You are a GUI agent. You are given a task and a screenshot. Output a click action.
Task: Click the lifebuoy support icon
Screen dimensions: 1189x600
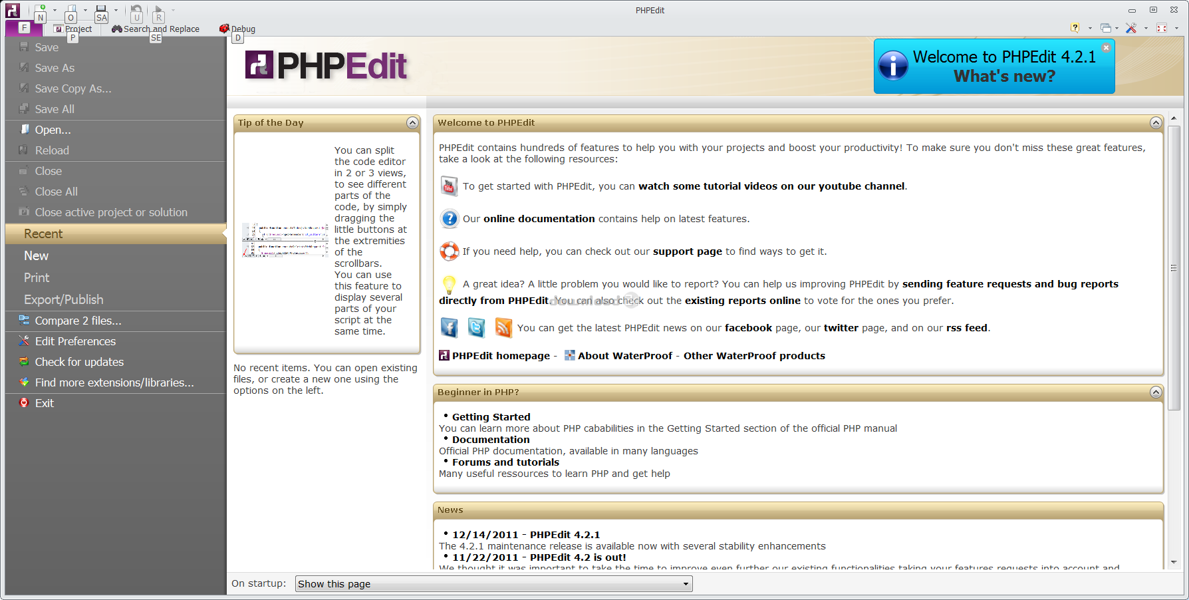450,251
